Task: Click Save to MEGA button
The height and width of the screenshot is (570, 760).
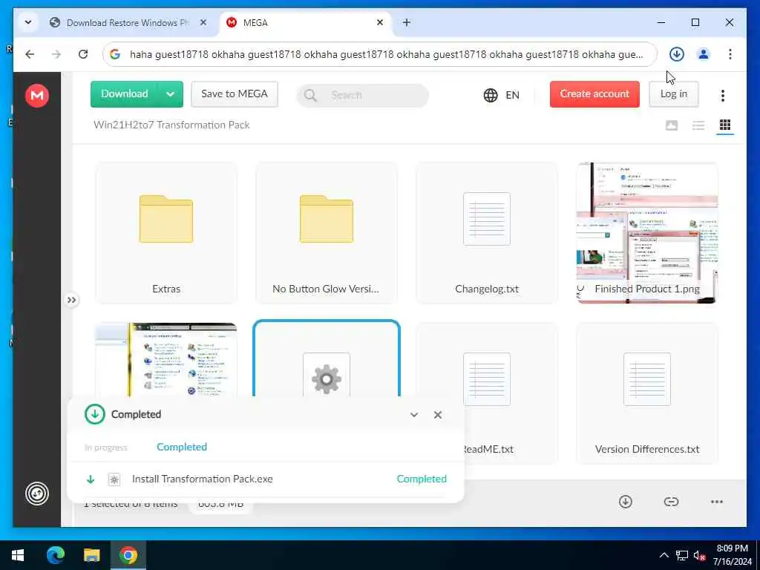Action: coord(235,94)
